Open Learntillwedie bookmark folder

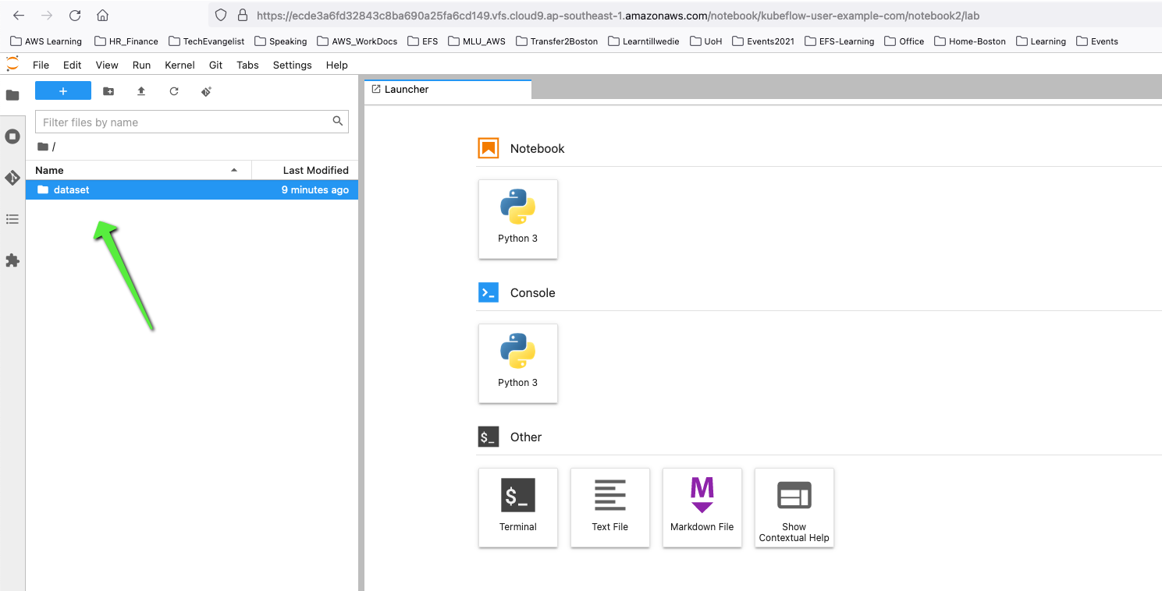[x=644, y=41]
